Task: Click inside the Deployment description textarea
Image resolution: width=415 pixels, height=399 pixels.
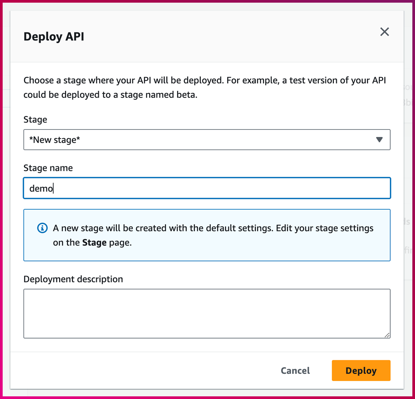Action: click(x=207, y=313)
